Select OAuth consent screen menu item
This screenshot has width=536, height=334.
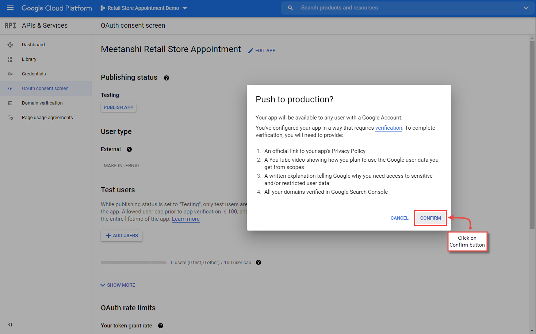46,89
